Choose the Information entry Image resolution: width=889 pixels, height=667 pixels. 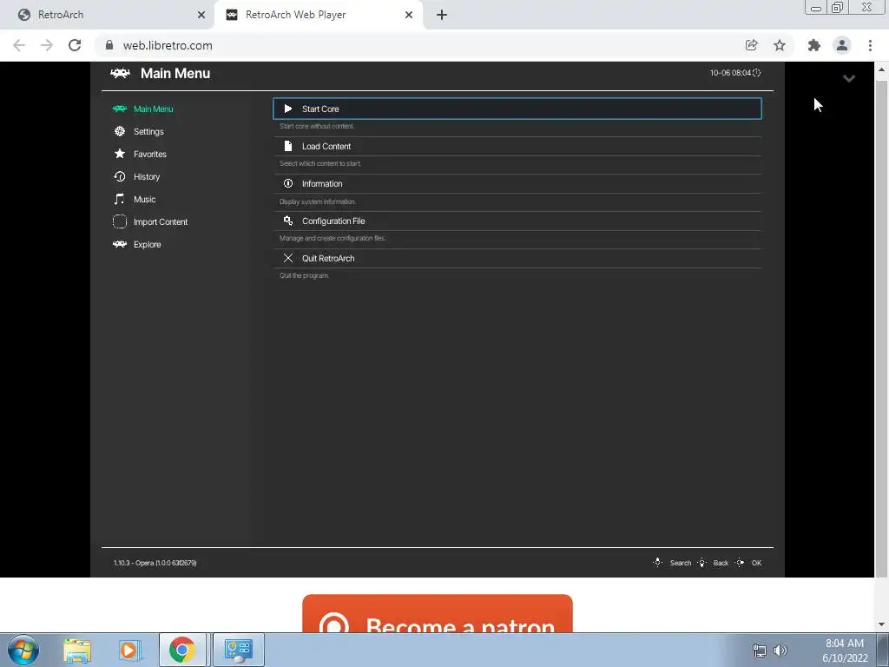click(517, 183)
